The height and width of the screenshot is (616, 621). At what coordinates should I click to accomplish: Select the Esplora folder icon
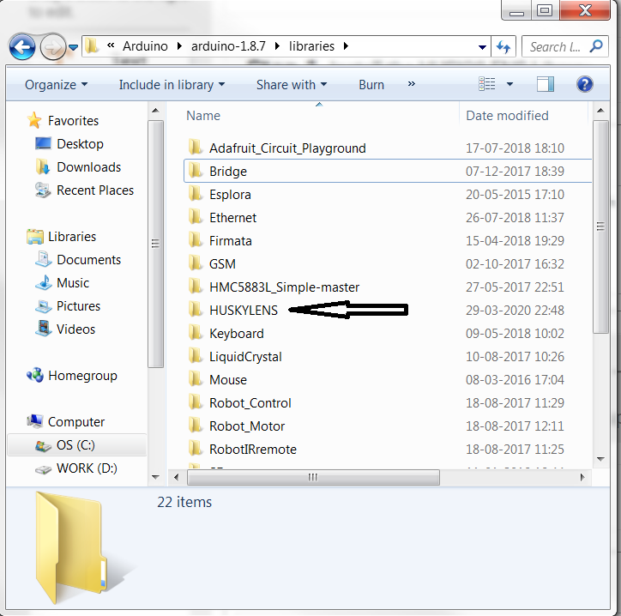(x=195, y=194)
